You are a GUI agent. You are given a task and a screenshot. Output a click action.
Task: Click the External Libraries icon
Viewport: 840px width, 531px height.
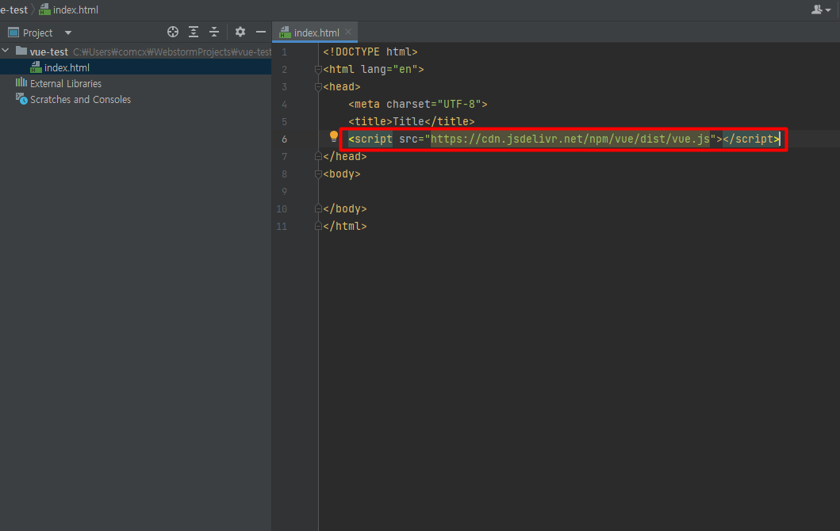[21, 82]
